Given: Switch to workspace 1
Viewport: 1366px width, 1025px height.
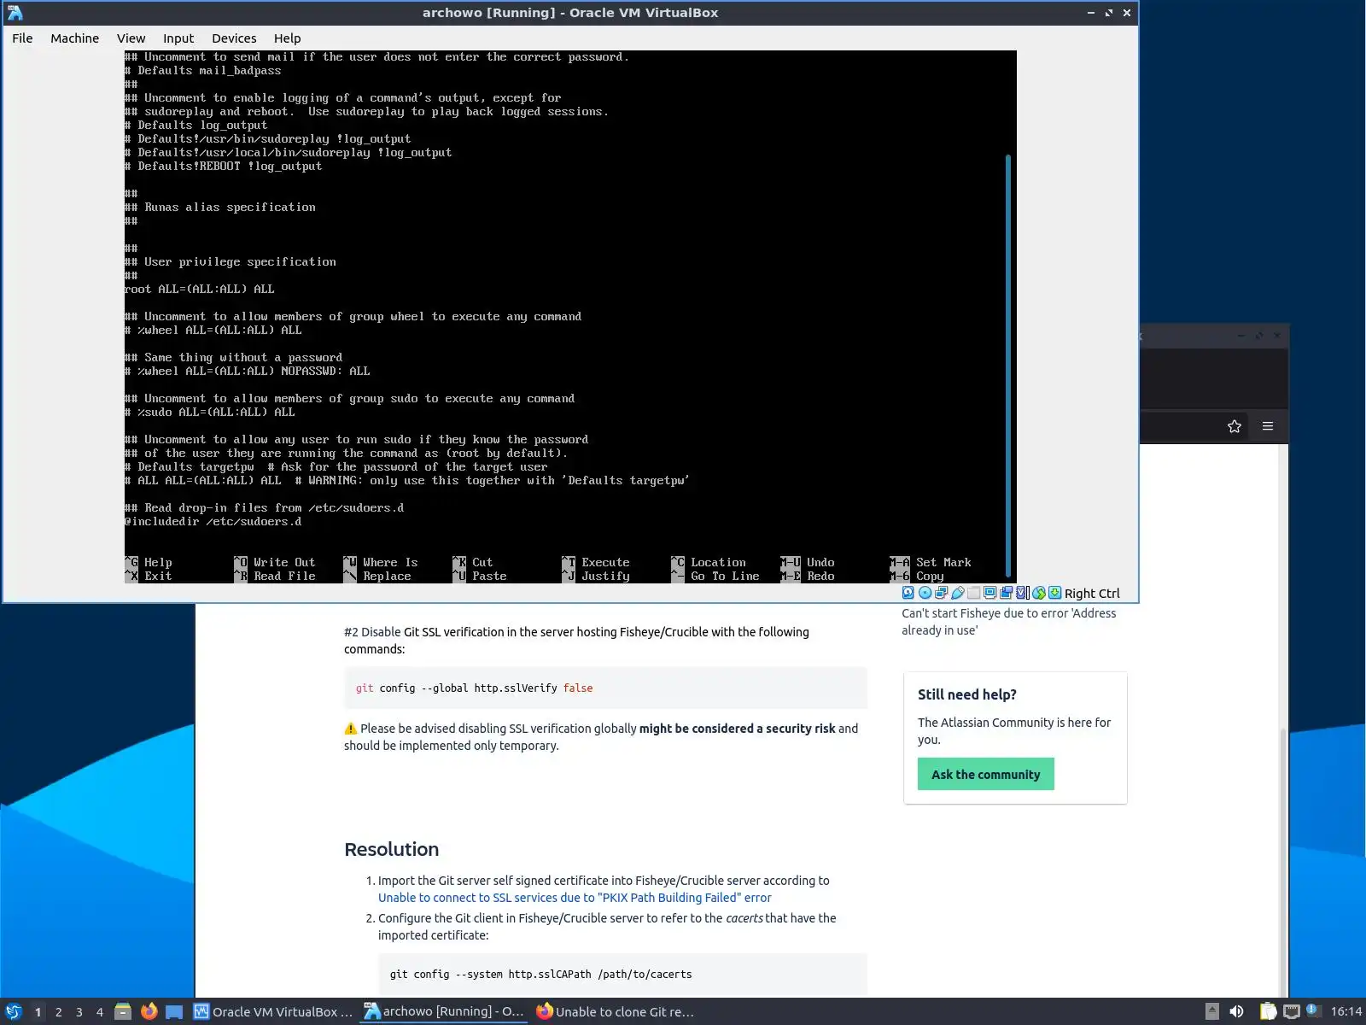Looking at the screenshot, I should [x=38, y=1012].
